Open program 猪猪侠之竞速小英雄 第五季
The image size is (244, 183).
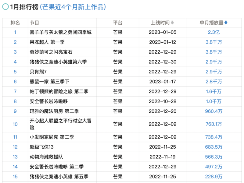pos(59,177)
